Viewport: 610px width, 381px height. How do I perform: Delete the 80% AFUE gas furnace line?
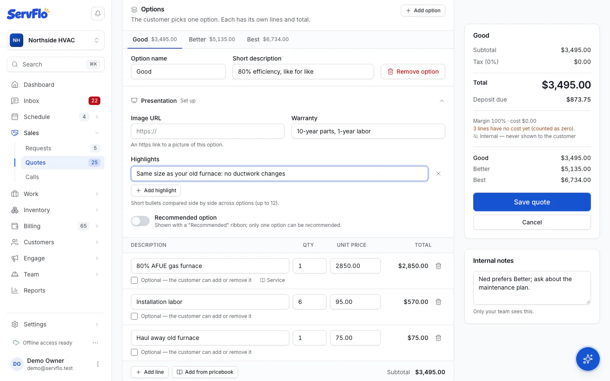pyautogui.click(x=438, y=266)
